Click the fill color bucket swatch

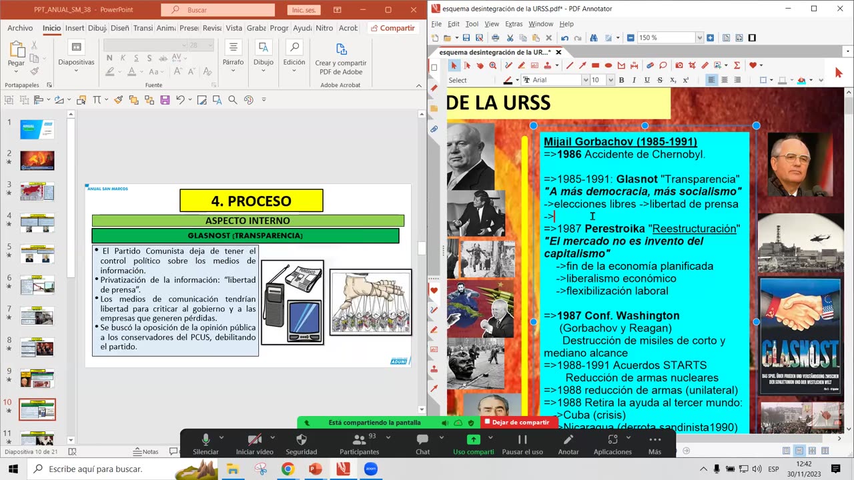point(801,80)
